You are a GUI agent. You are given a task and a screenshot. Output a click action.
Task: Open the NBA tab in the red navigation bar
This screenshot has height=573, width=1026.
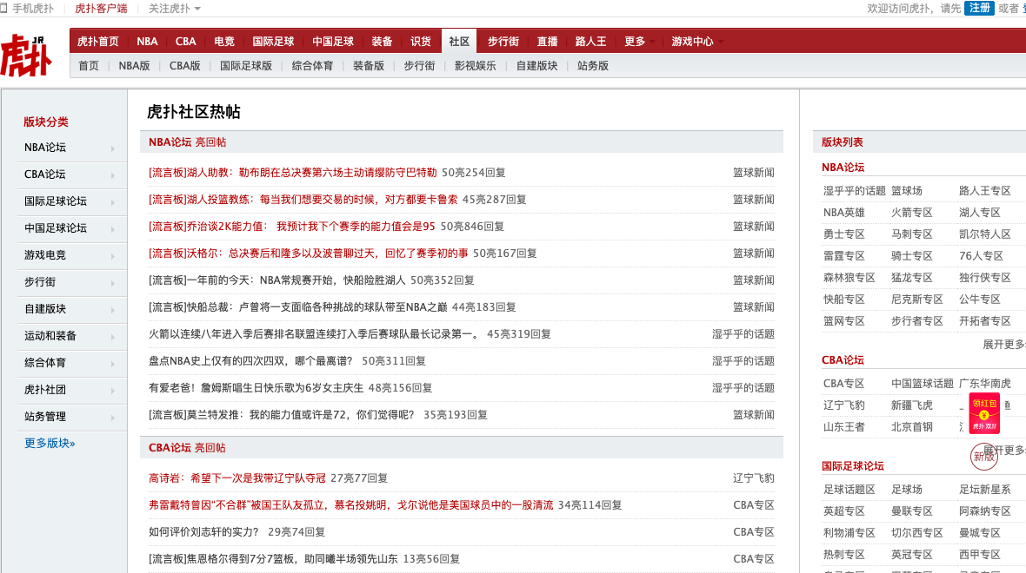point(147,41)
